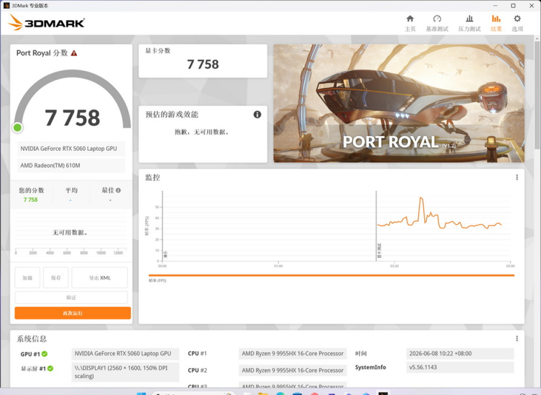Go to the Stress Test (压力测试) tab
This screenshot has height=395, width=541.
[469, 23]
